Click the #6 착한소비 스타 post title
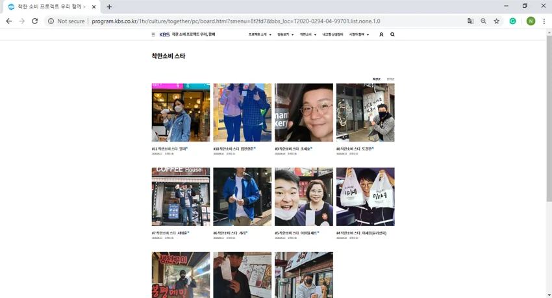Viewport: 552px width, 298px height. click(x=231, y=233)
